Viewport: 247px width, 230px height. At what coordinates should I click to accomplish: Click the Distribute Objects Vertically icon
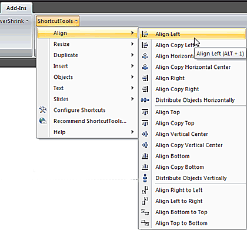point(145,178)
